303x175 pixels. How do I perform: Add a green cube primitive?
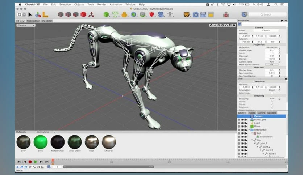(x=106, y=14)
